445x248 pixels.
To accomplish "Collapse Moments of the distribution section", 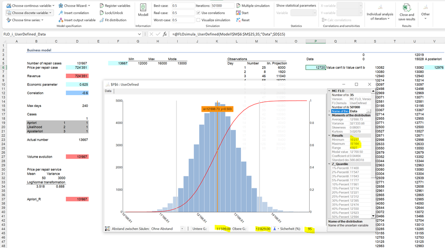I will point(329,115).
